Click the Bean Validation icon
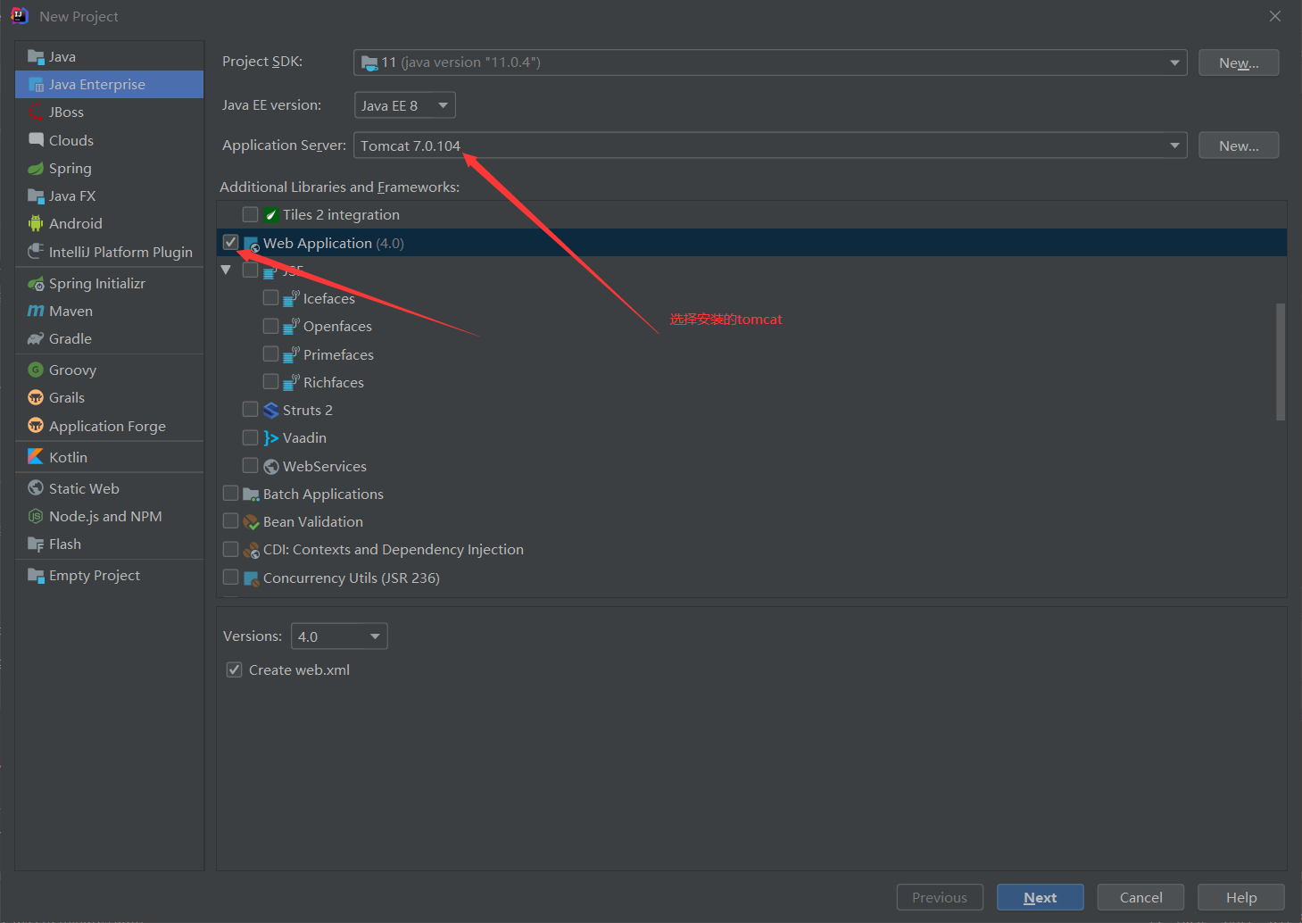Image resolution: width=1302 pixels, height=923 pixels. [x=252, y=522]
